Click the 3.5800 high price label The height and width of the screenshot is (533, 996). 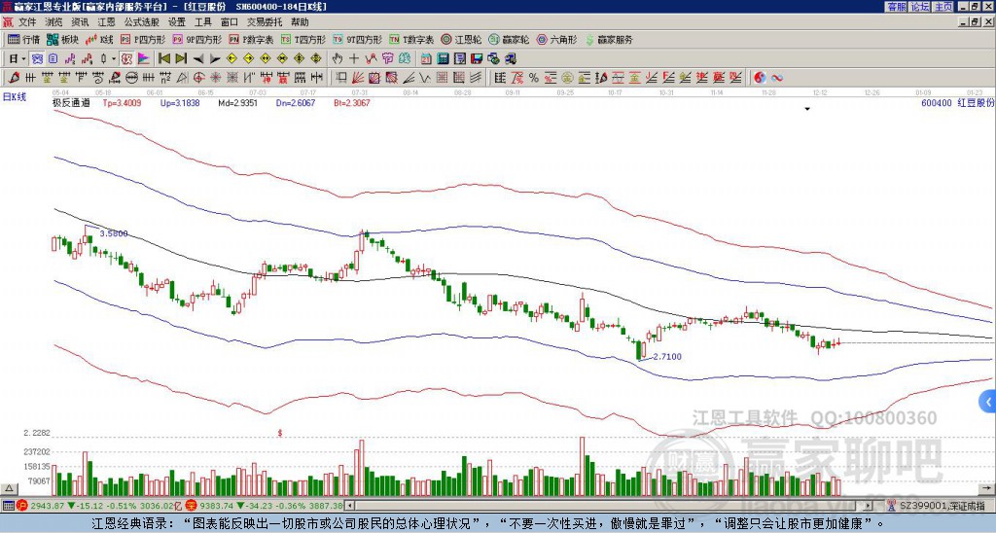coord(115,233)
